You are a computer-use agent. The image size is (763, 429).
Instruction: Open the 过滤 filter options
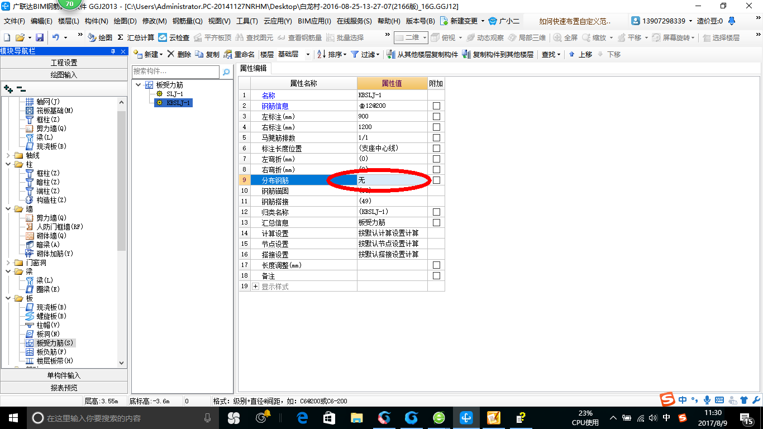pos(365,54)
